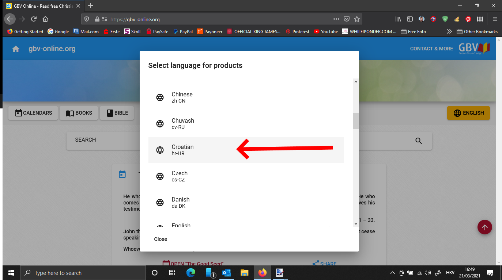The width and height of the screenshot is (502, 280).
Task: Click the home icon beside gbv-online.org
Action: 16,49
